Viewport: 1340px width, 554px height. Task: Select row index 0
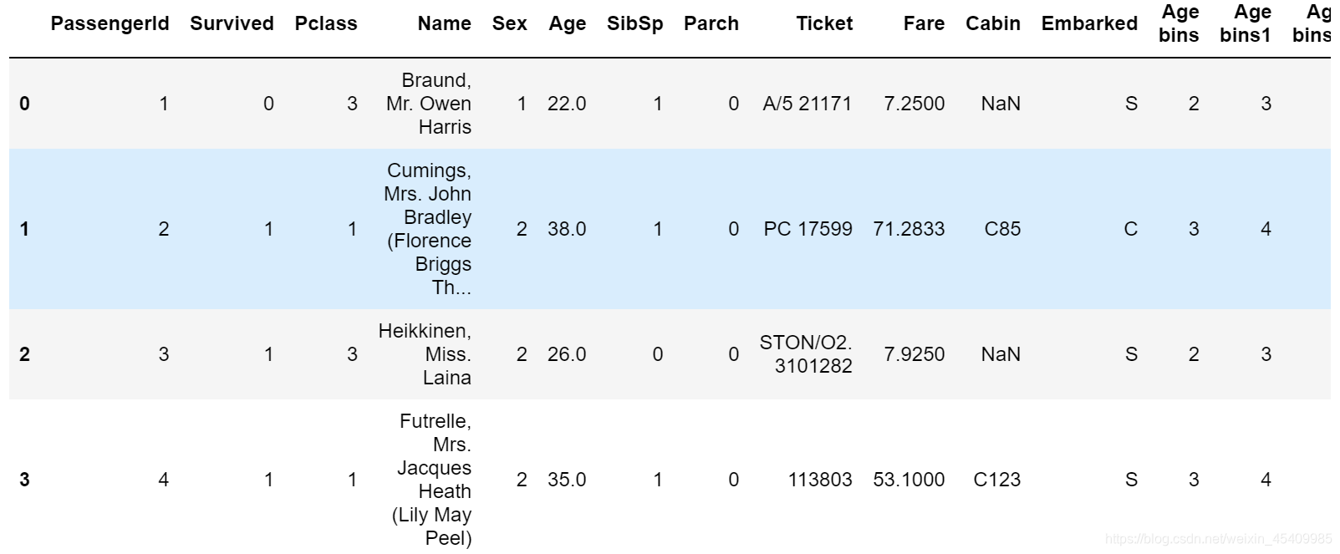[x=24, y=104]
